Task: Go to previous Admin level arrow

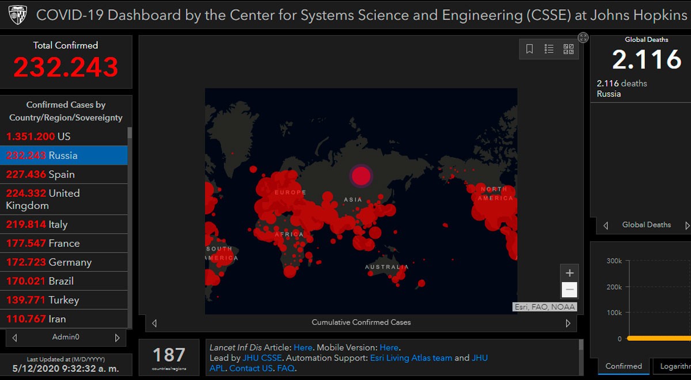Action: pos(14,337)
